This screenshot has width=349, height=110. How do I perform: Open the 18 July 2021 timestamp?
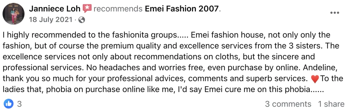click(x=51, y=20)
